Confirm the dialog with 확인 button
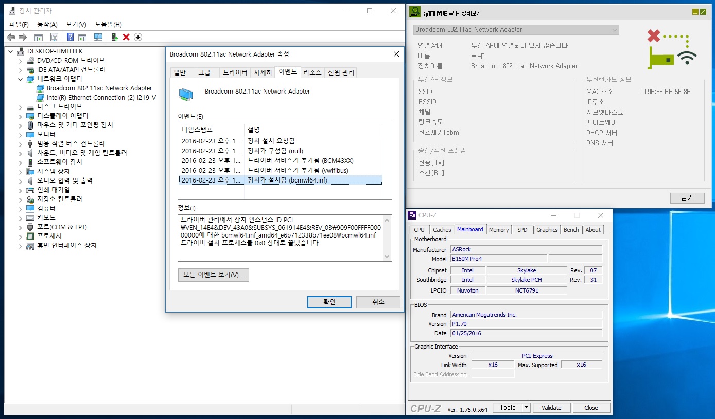This screenshot has height=419, width=715. pyautogui.click(x=329, y=302)
